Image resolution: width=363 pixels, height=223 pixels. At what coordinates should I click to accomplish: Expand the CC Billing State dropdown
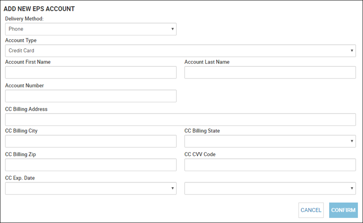tap(270, 141)
